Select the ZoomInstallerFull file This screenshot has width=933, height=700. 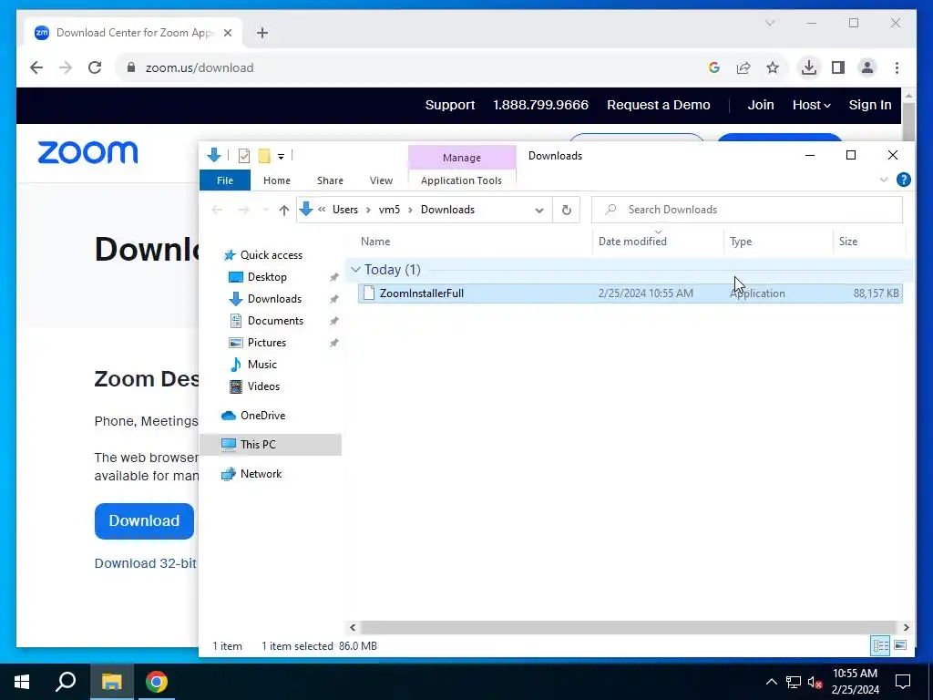coord(631,293)
